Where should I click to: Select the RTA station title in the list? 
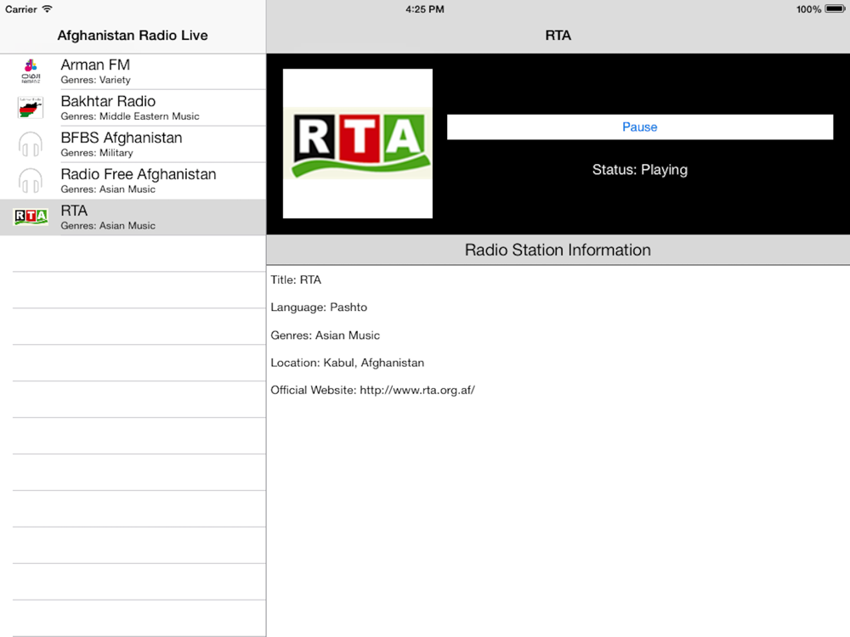74,211
